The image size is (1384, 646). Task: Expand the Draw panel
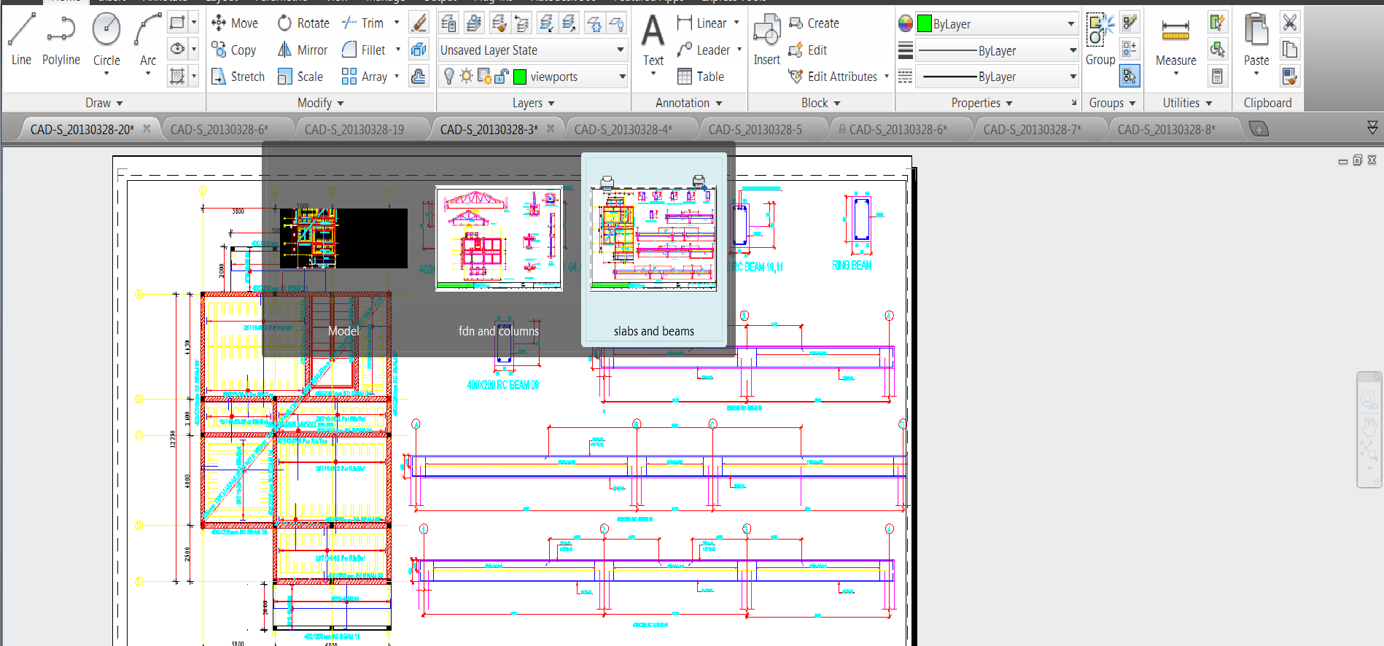point(104,103)
